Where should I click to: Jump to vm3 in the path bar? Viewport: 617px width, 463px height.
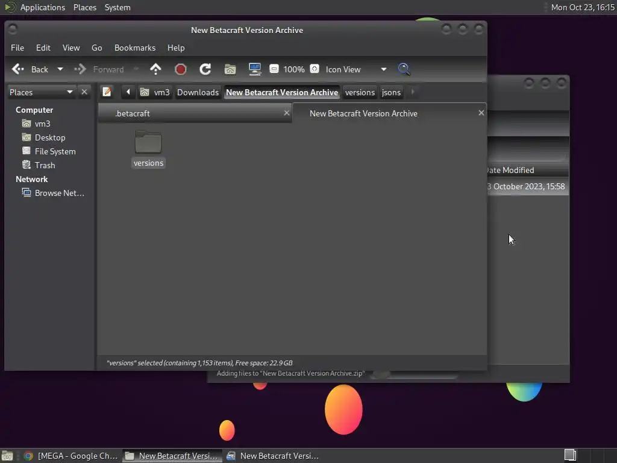pyautogui.click(x=155, y=92)
